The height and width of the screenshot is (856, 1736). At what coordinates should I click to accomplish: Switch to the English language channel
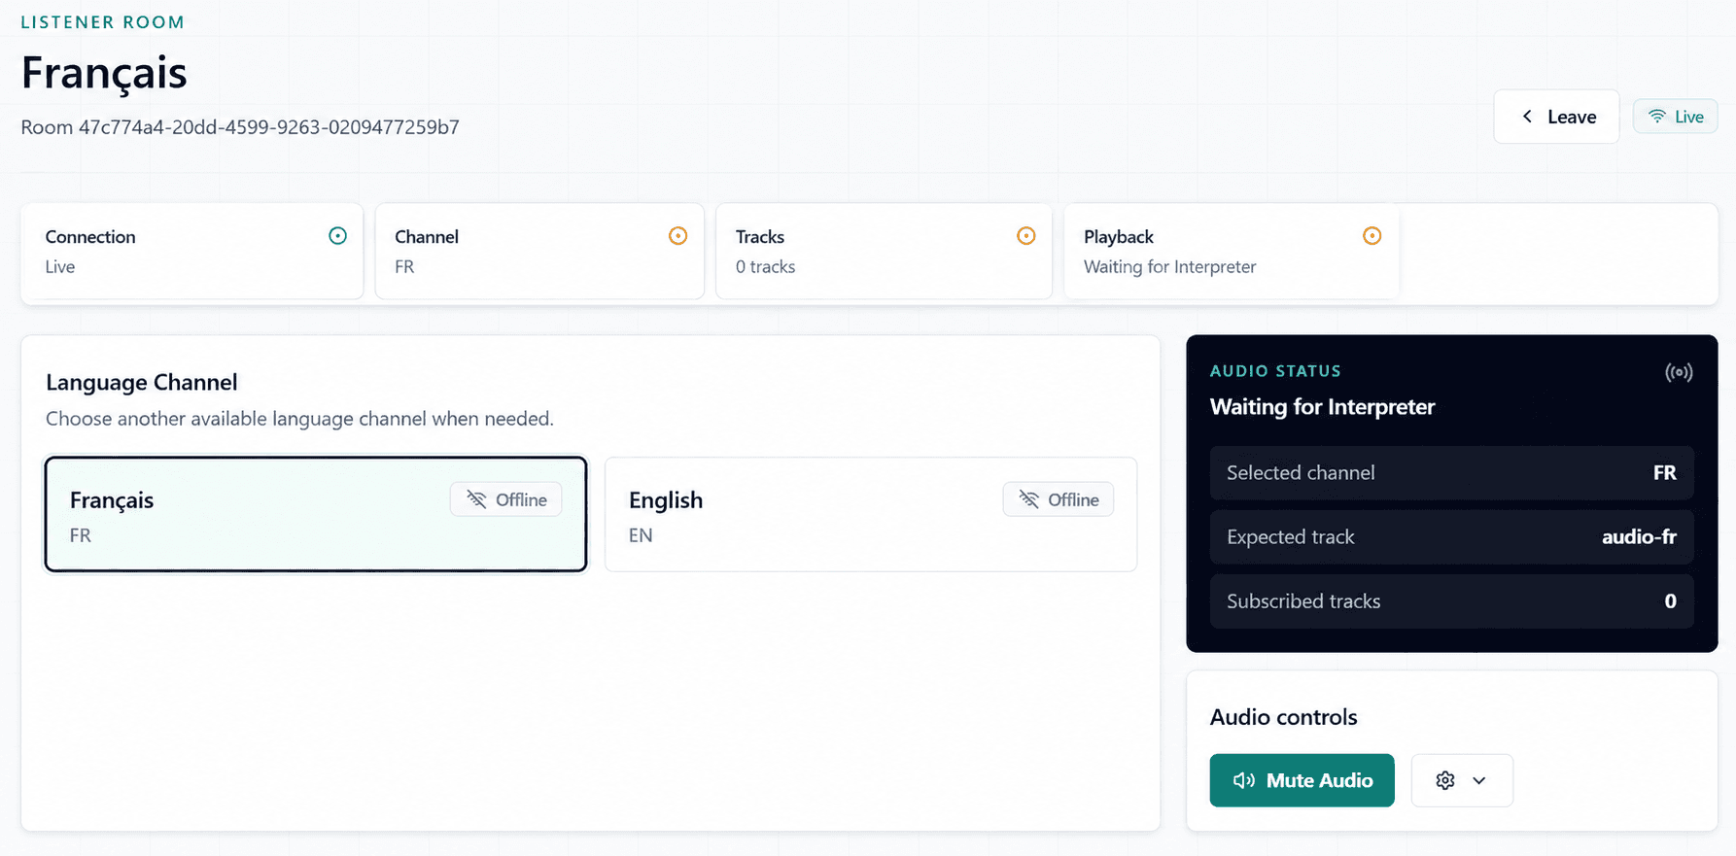[x=871, y=514]
